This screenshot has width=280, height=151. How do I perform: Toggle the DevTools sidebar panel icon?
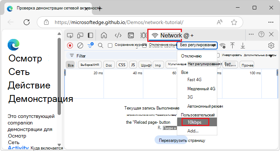pos(90,35)
